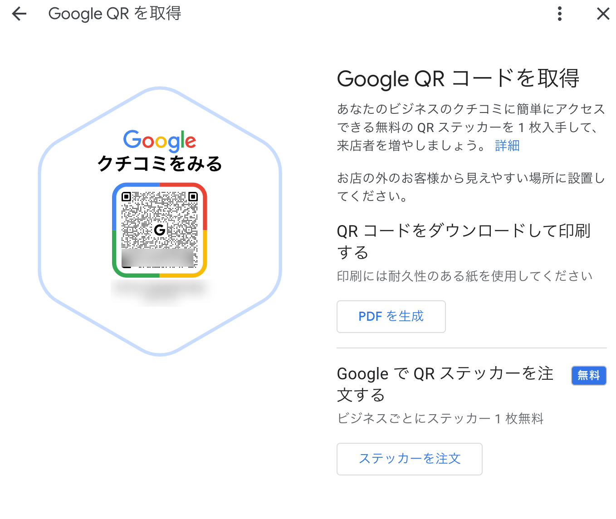This screenshot has height=519, width=616.
Task: Close the Google QR dialog
Action: (603, 14)
